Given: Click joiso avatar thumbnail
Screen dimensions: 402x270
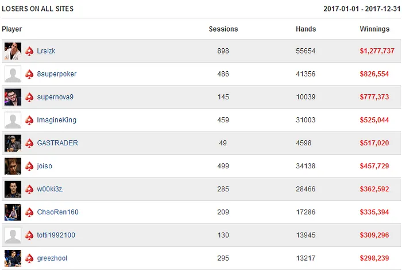Looking at the screenshot, I should point(13,166).
